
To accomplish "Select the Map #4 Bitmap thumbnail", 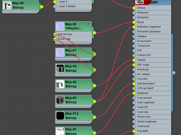I will [x=60, y=68].
